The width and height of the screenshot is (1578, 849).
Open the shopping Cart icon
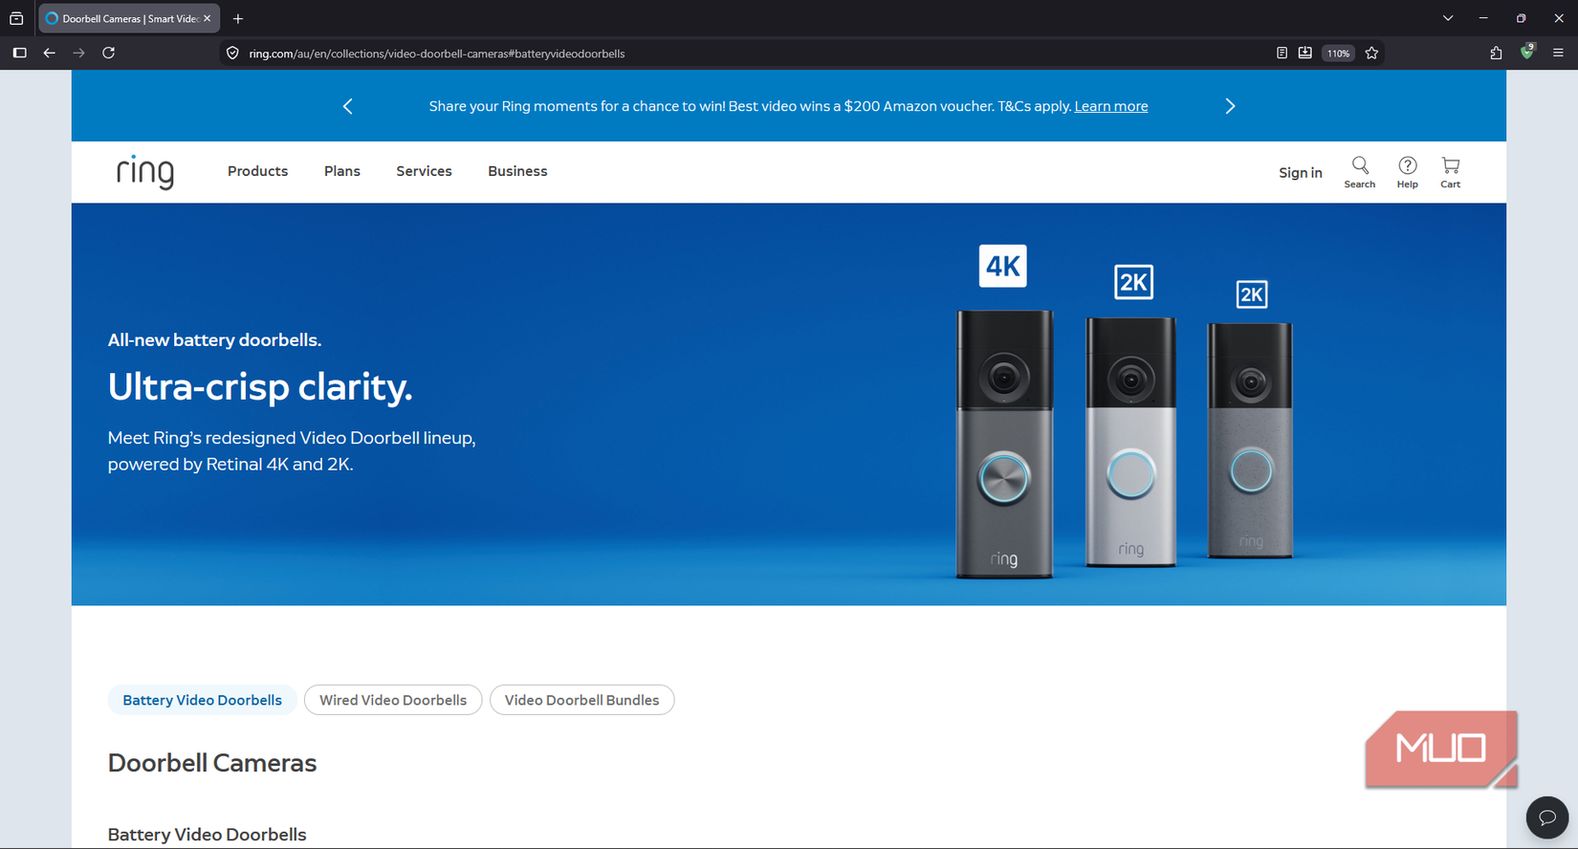point(1450,172)
